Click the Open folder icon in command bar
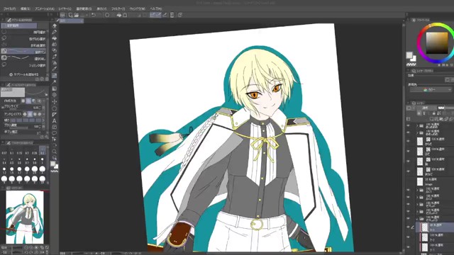 [x=77, y=15]
